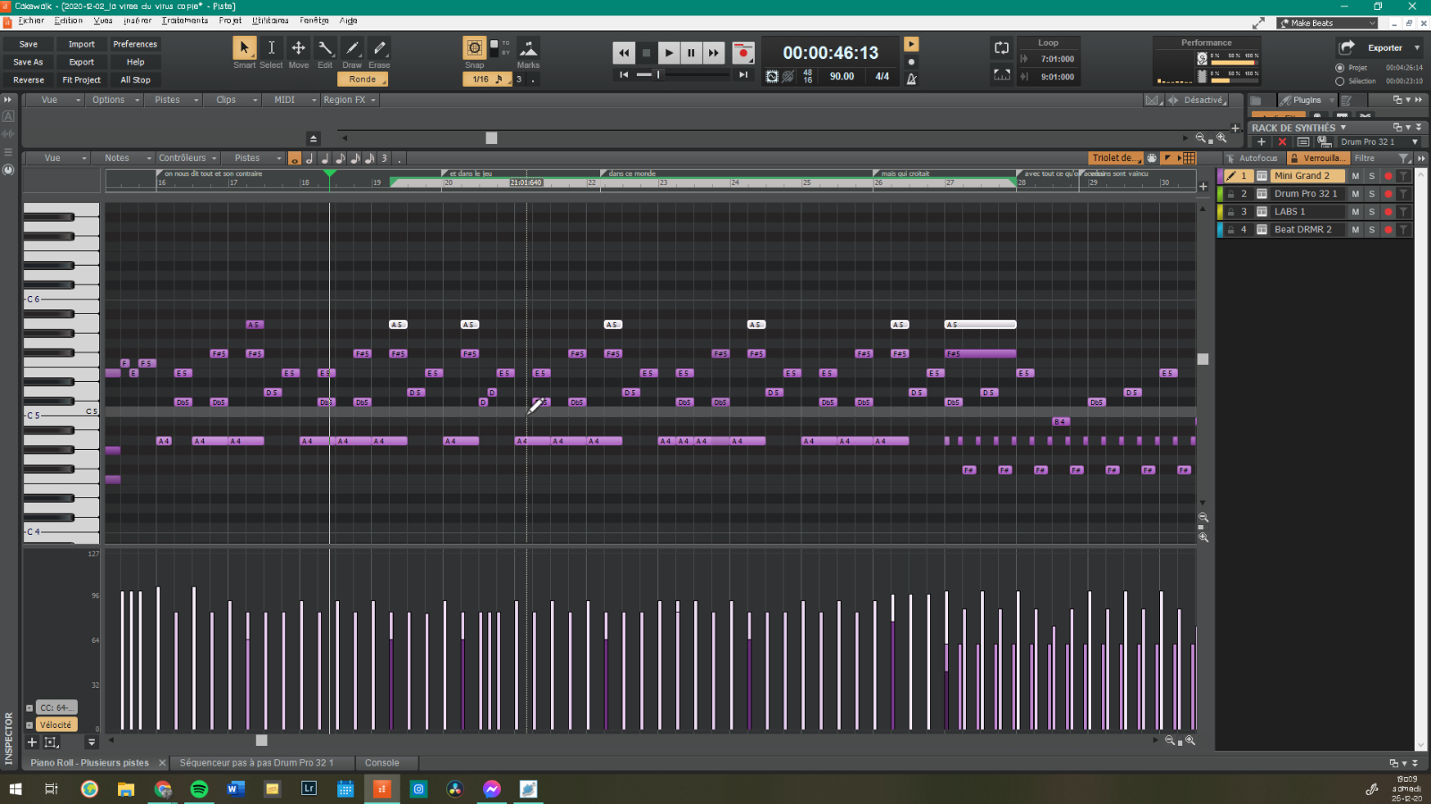Image resolution: width=1431 pixels, height=804 pixels.
Task: Click the Rewind transport button
Action: coord(623,53)
